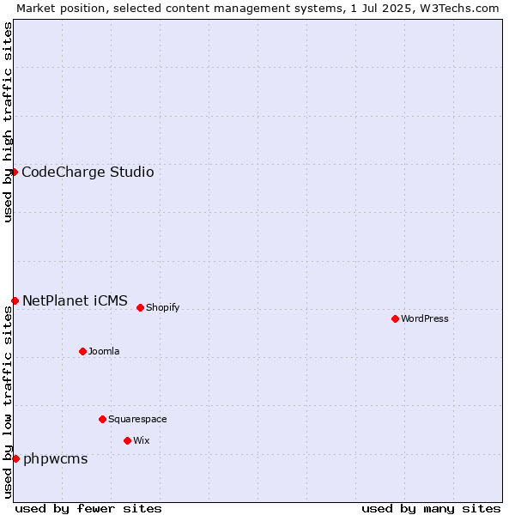Image resolution: width=515 pixels, height=515 pixels.
Task: Click the WordPress red data point
Action: [x=395, y=319]
